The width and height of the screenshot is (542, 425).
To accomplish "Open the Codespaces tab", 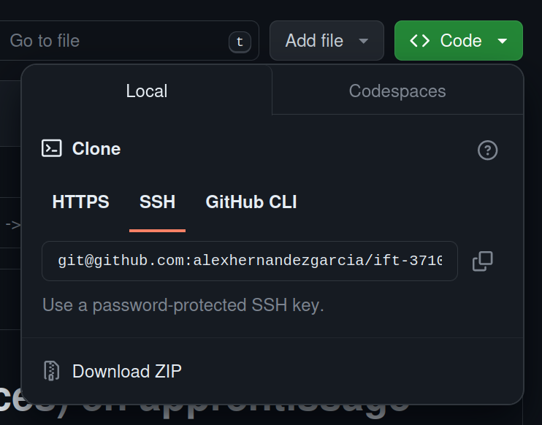I will 397,91.
